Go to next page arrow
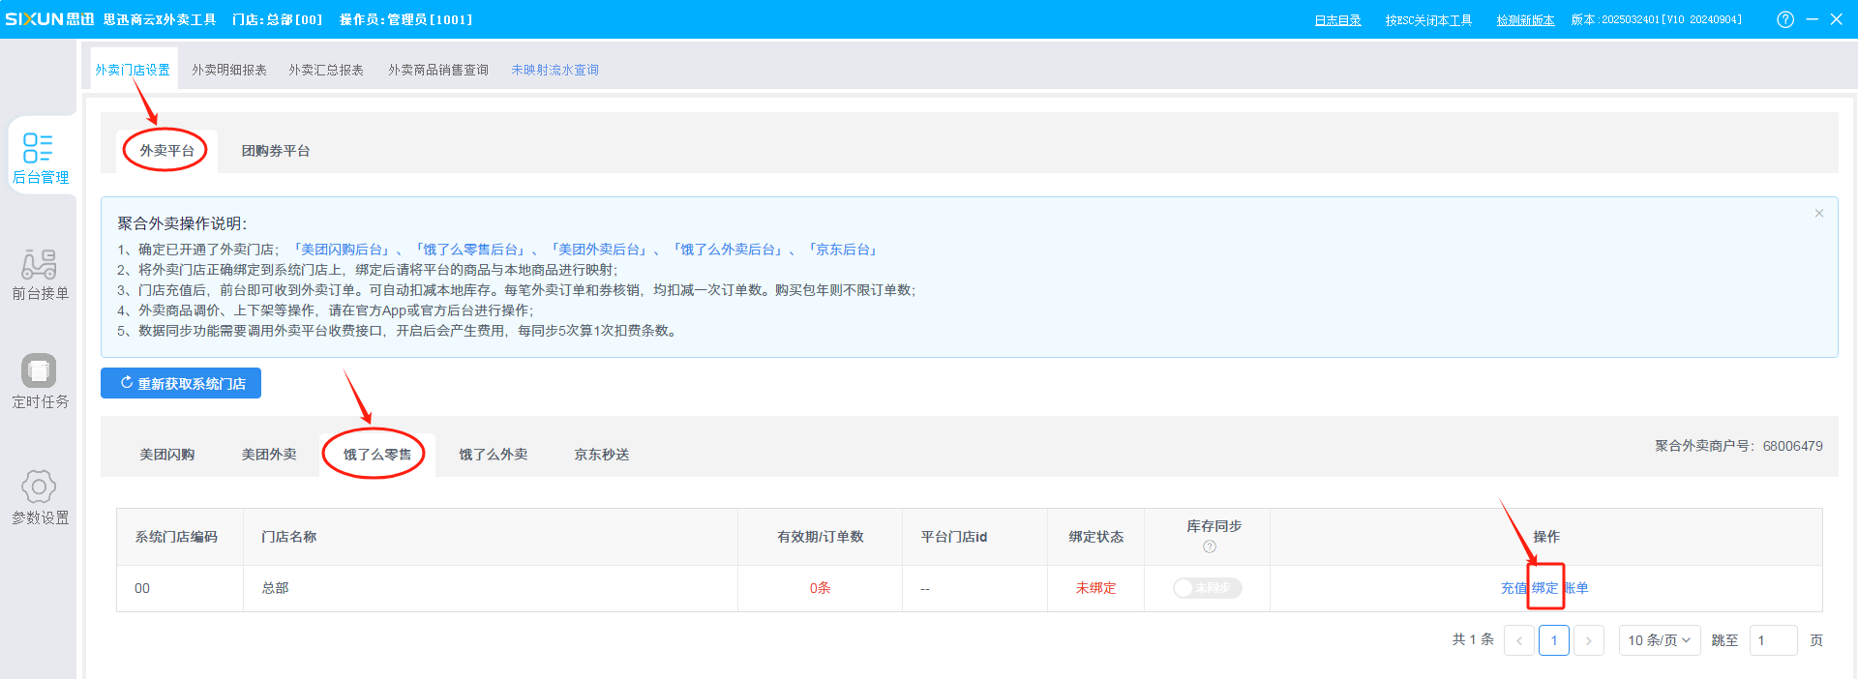The width and height of the screenshot is (1858, 679). [1588, 640]
